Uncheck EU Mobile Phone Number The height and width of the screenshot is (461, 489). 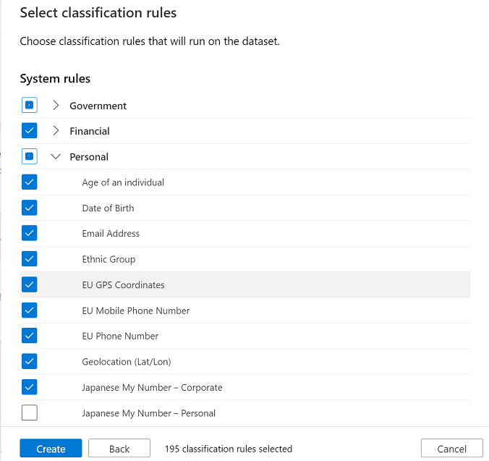(x=30, y=310)
